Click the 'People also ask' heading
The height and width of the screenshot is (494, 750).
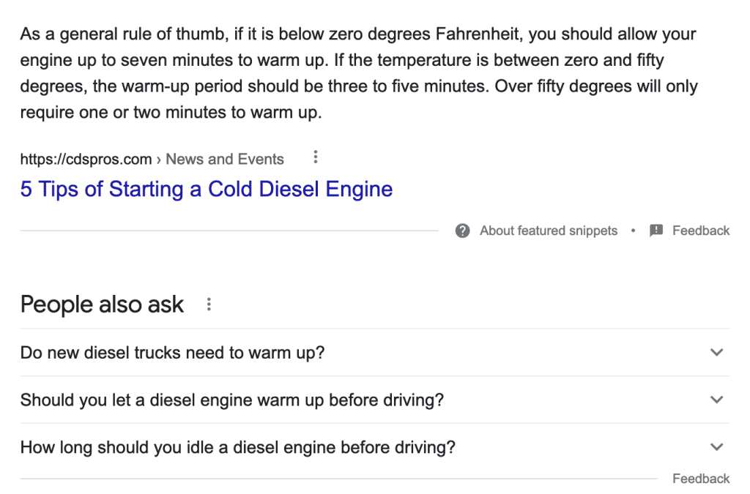pos(102,304)
